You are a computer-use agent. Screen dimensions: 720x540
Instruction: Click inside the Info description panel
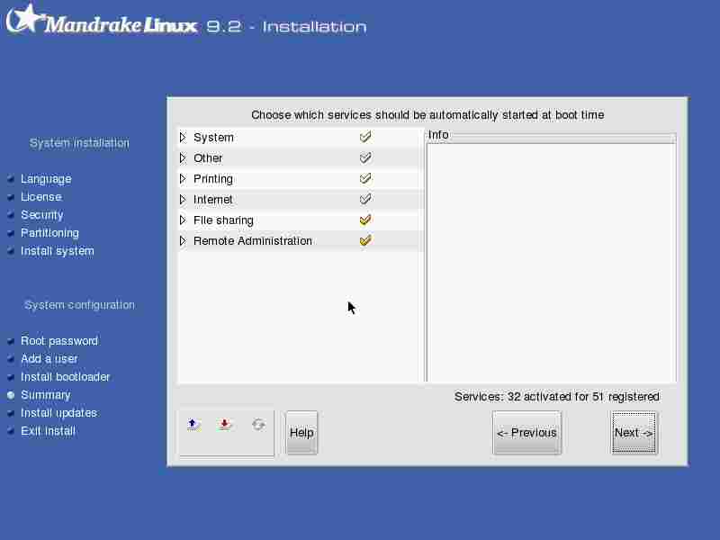[551, 262]
